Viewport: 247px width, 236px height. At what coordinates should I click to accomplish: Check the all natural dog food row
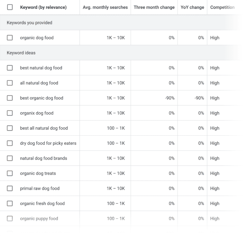(10, 83)
